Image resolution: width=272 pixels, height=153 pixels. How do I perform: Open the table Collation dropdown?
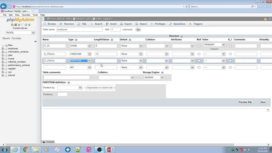click(116, 77)
